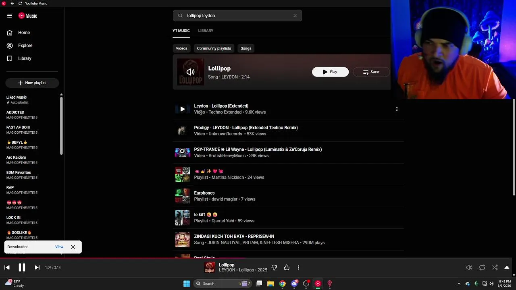Open Martina Nickisch emoji playlist

[209, 171]
